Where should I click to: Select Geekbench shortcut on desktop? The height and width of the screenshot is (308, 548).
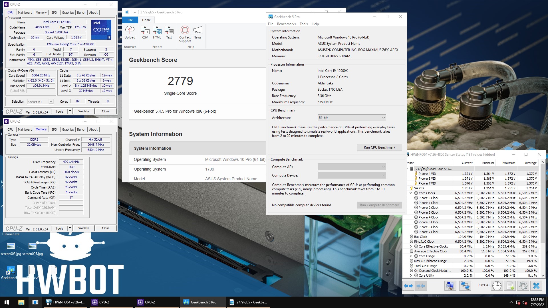[x=10, y=273]
